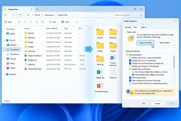Open Gallery in the sidebar
The image size is (181, 121).
click(x=11, y=34)
